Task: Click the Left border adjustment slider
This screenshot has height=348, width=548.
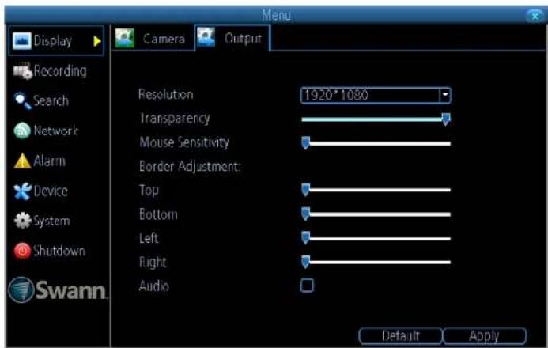Action: [x=376, y=239]
